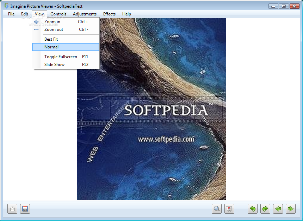This screenshot has width=303, height=221.
Task: Go to previous image with left arrow
Action: (x=278, y=209)
